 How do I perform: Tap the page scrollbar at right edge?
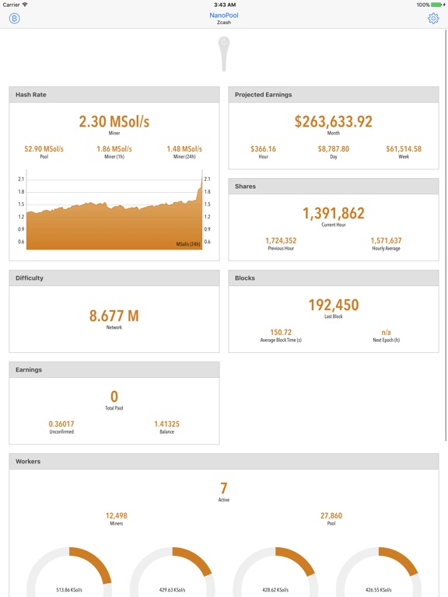click(446, 236)
